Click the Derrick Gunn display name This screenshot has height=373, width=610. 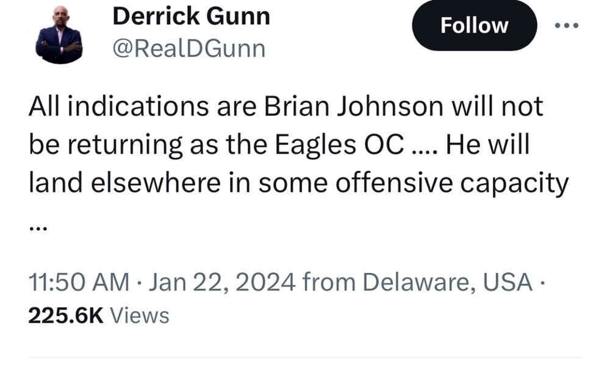(191, 16)
